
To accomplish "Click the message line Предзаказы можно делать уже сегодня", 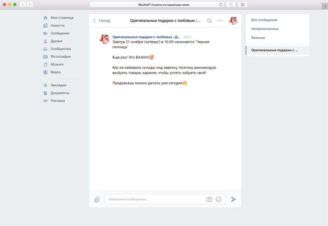I will pos(150,83).
